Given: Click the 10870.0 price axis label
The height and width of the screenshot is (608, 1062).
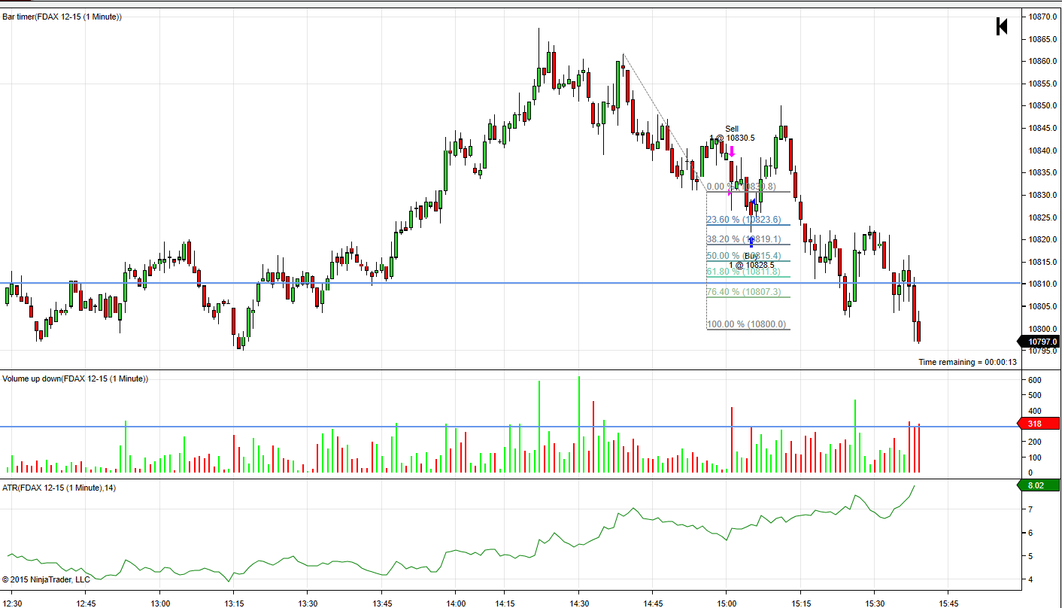Looking at the screenshot, I should 1043,17.
